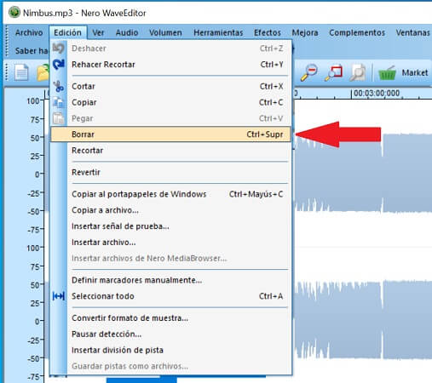
Task: Open the Herramientas menu
Action: [x=218, y=32]
